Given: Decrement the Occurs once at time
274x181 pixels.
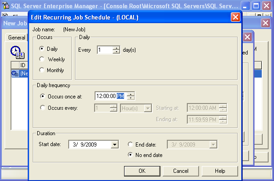Looking at the screenshot, I should 131,98.
